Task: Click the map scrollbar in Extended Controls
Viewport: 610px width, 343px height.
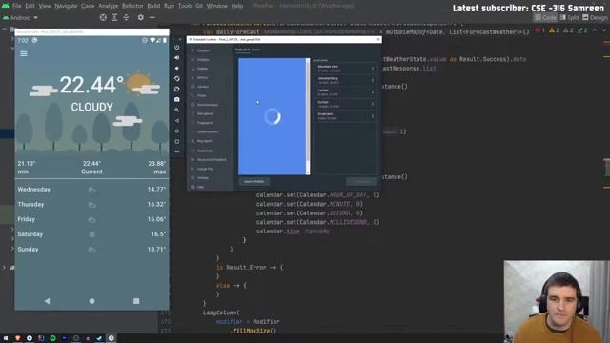Action: click(x=308, y=116)
